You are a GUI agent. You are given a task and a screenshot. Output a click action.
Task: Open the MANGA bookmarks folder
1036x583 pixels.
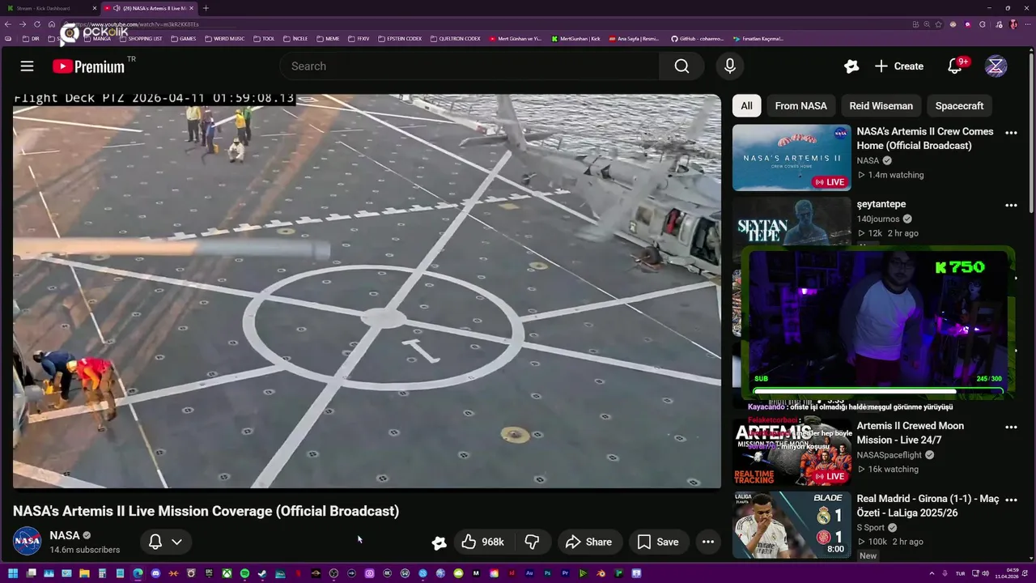pyautogui.click(x=97, y=39)
